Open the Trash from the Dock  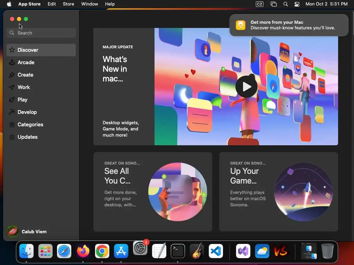[x=328, y=251]
